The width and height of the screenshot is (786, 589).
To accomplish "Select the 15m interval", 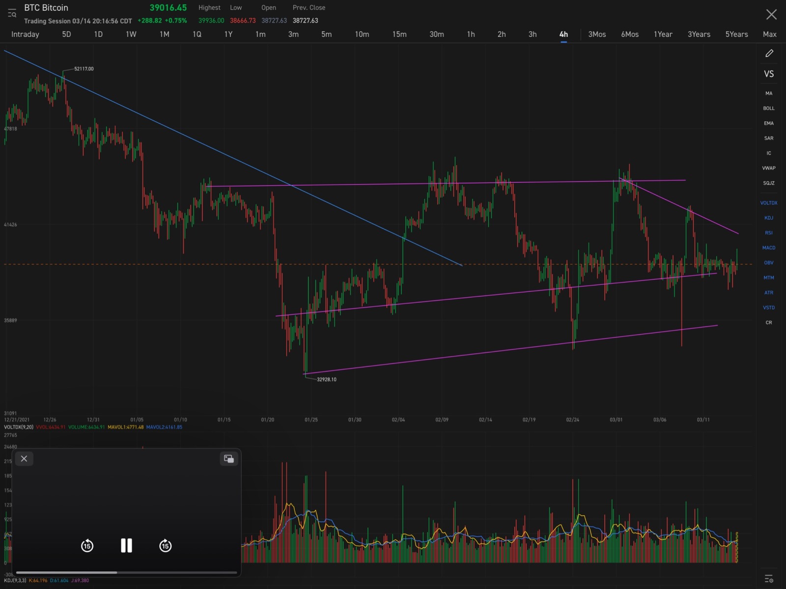I will [x=399, y=34].
